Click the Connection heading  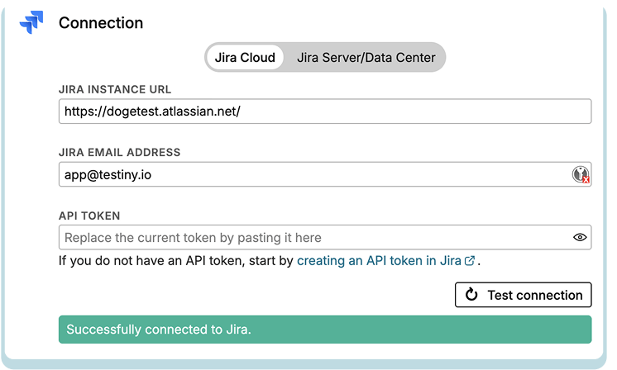tap(101, 23)
